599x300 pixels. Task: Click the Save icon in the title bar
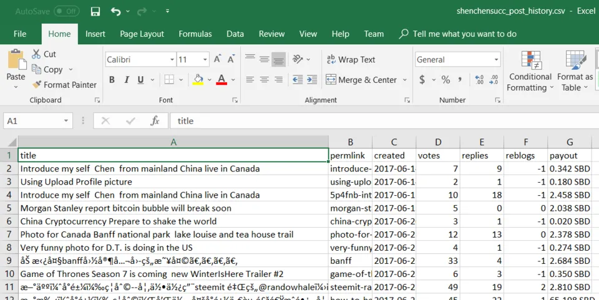pyautogui.click(x=95, y=11)
